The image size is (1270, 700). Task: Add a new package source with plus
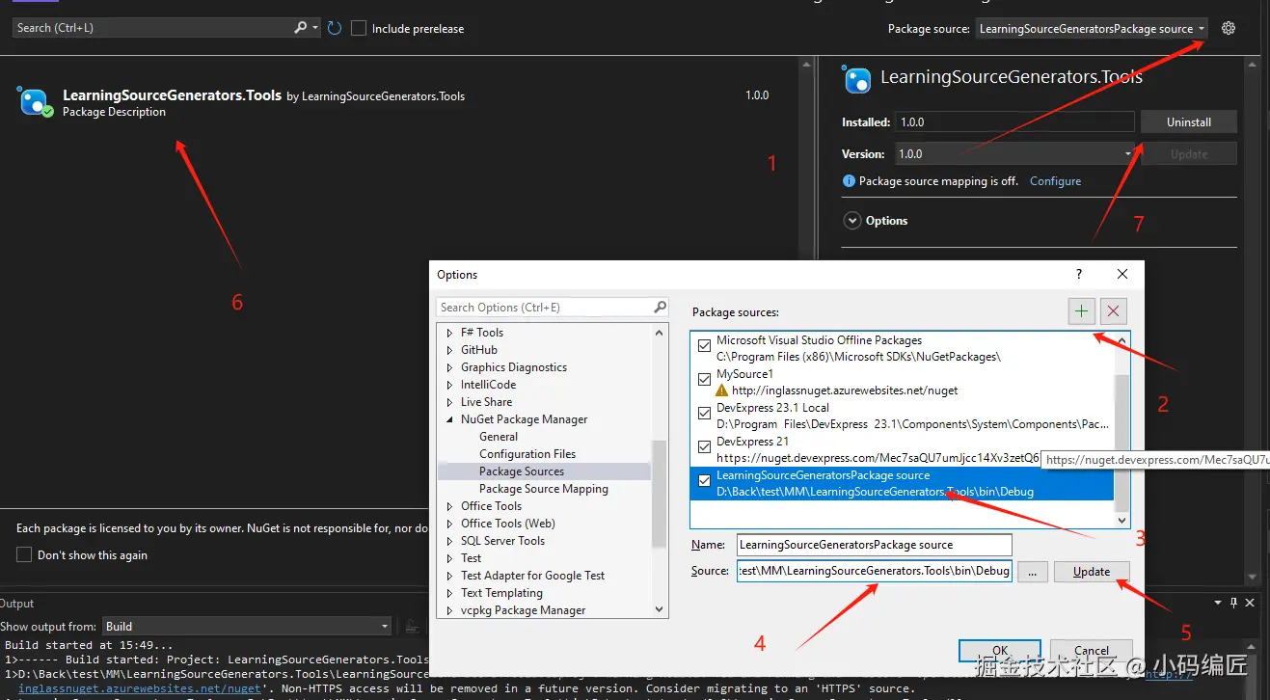coord(1082,310)
